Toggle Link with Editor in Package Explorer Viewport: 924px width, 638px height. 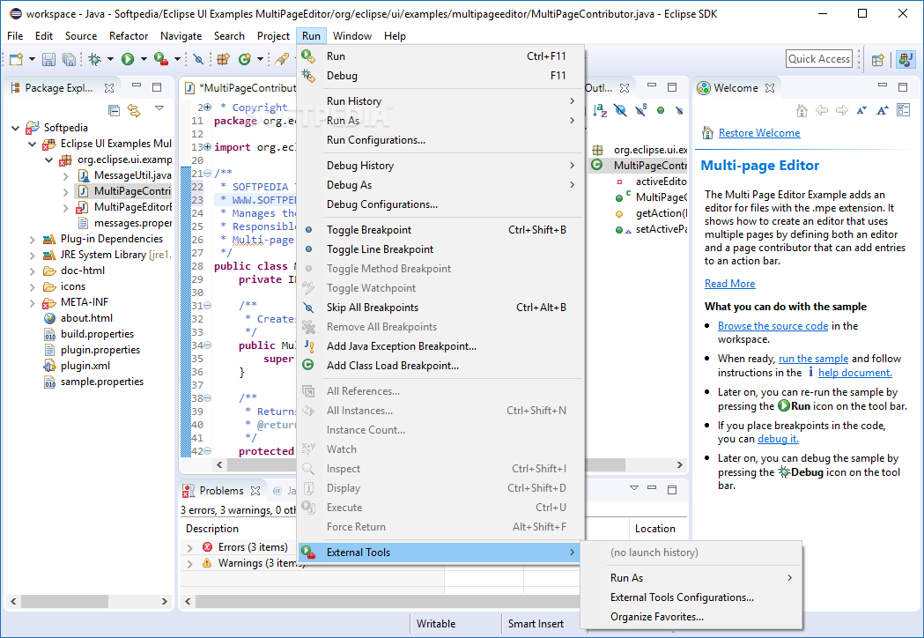(135, 110)
